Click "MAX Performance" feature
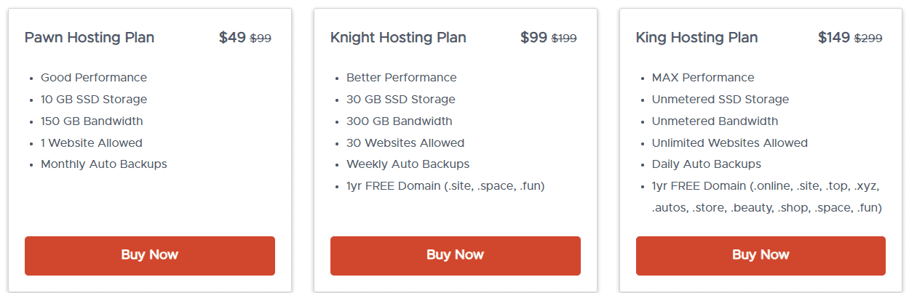The image size is (909, 293). pyautogui.click(x=703, y=78)
